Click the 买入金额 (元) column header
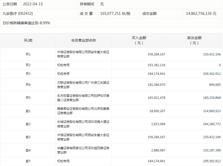 [x=139, y=40]
